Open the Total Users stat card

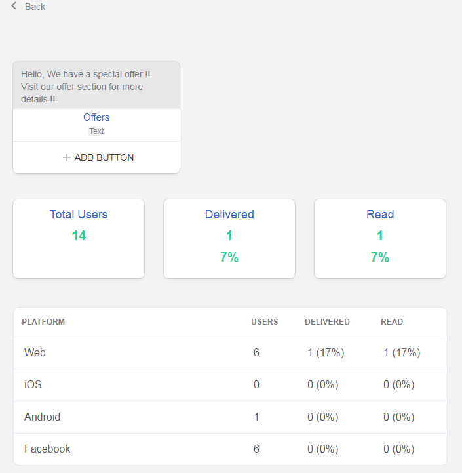pyautogui.click(x=79, y=239)
